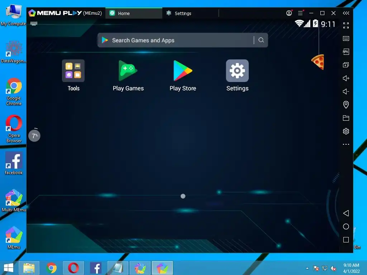Open My Computer desktop shortcut
The image size is (367, 275).
[x=13, y=15]
